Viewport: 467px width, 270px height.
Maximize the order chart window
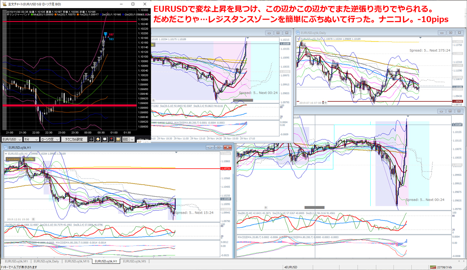point(133,4)
